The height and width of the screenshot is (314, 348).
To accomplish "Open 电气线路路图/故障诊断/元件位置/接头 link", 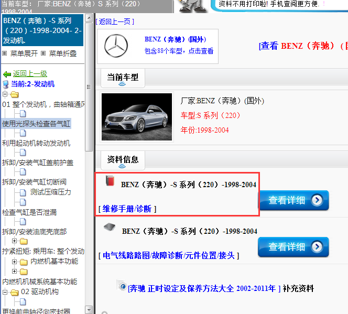I will (x=169, y=256).
